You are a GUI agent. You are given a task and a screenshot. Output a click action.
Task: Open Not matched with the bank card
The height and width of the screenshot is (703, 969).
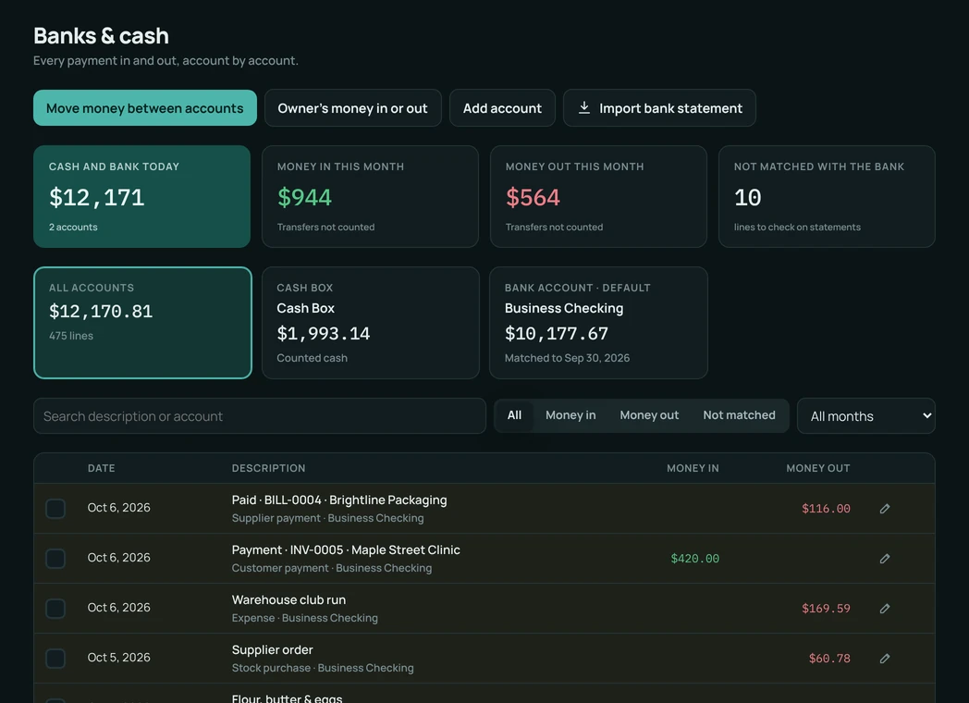[x=827, y=197]
